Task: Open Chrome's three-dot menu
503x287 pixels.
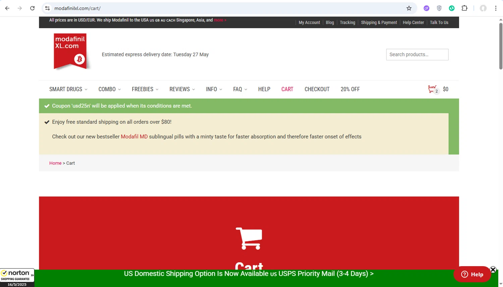Action: point(496,8)
